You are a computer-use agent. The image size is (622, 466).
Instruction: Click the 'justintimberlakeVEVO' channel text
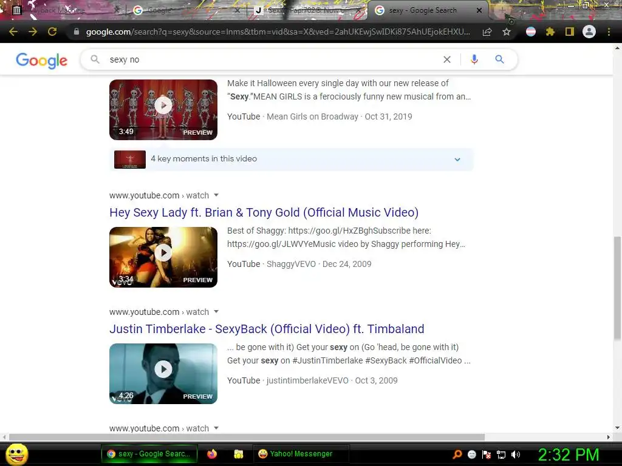[307, 380]
